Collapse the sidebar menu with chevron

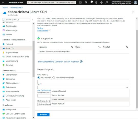[x=32, y=20]
